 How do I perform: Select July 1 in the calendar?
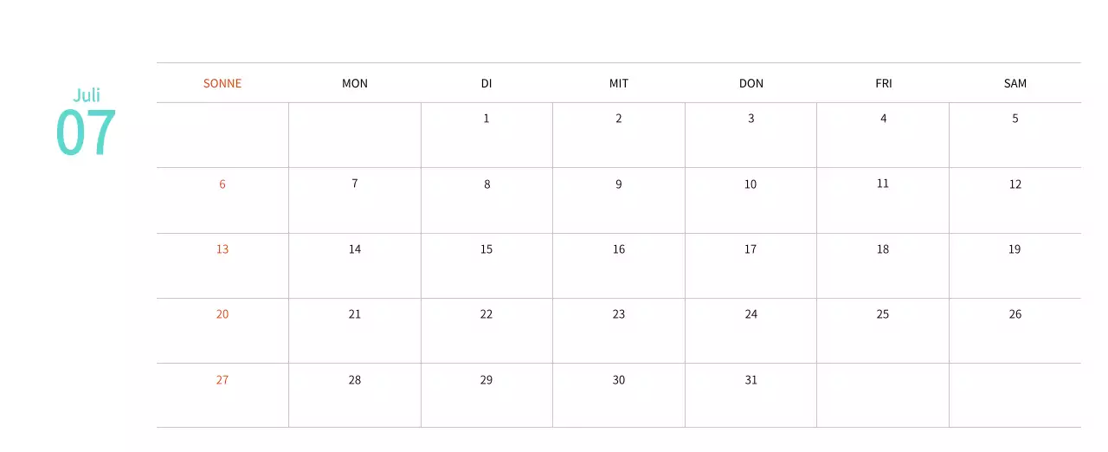(486, 119)
